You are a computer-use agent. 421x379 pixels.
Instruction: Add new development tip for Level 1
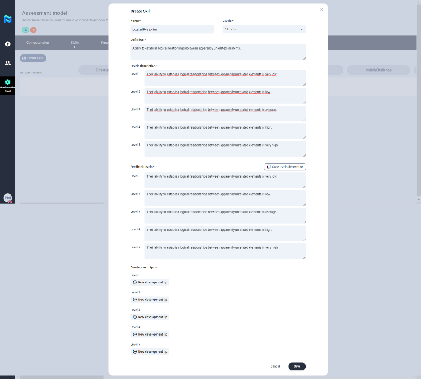(150, 282)
